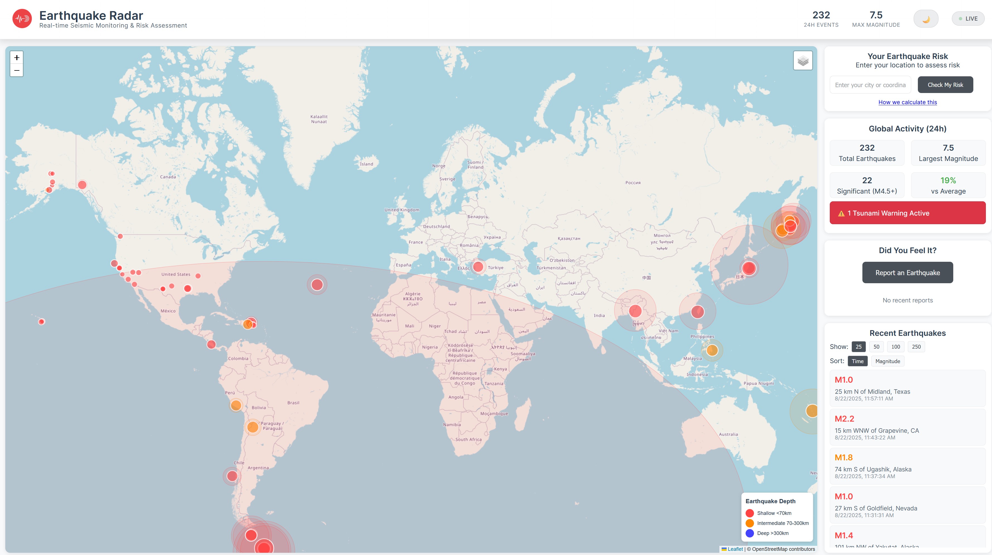Viewport: 992px width, 555px height.
Task: Open How we calculate this link
Action: coord(908,102)
